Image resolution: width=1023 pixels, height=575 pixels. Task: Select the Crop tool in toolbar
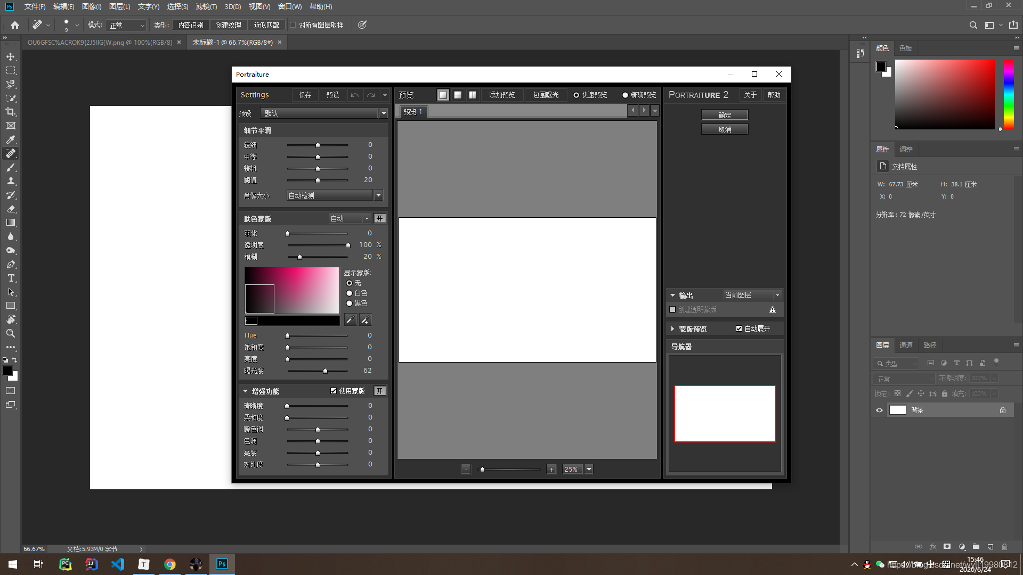11,112
